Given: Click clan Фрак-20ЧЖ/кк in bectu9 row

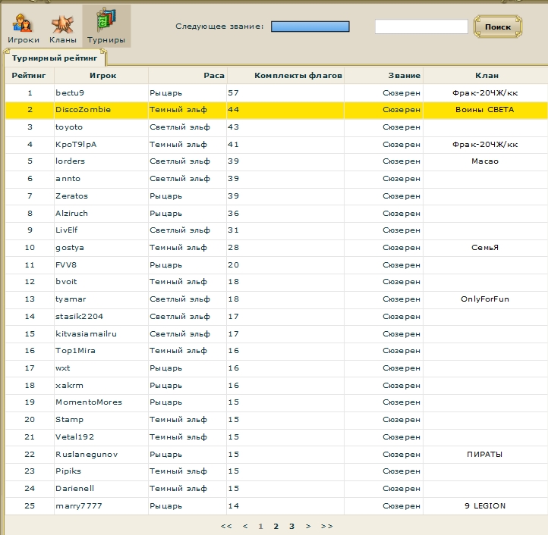Looking at the screenshot, I should pos(485,93).
